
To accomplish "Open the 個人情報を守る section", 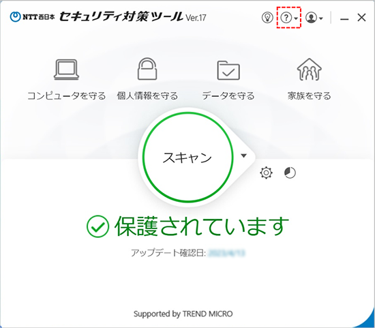I will (x=147, y=96).
